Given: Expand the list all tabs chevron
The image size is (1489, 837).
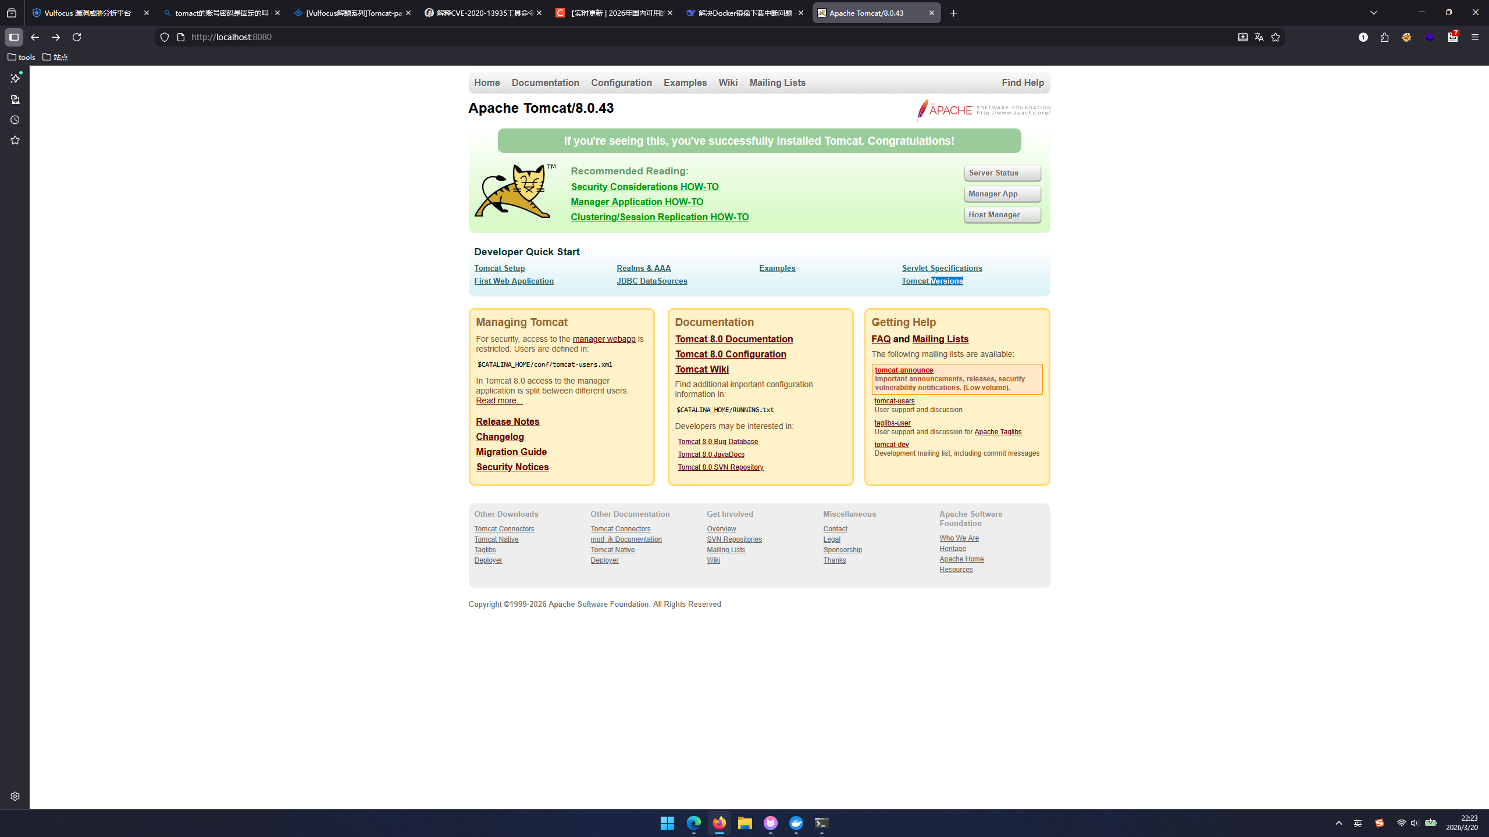Looking at the screenshot, I should coord(1374,13).
